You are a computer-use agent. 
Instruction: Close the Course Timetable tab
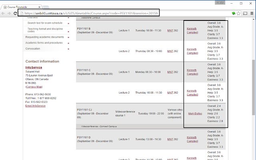click(x=39, y=7)
